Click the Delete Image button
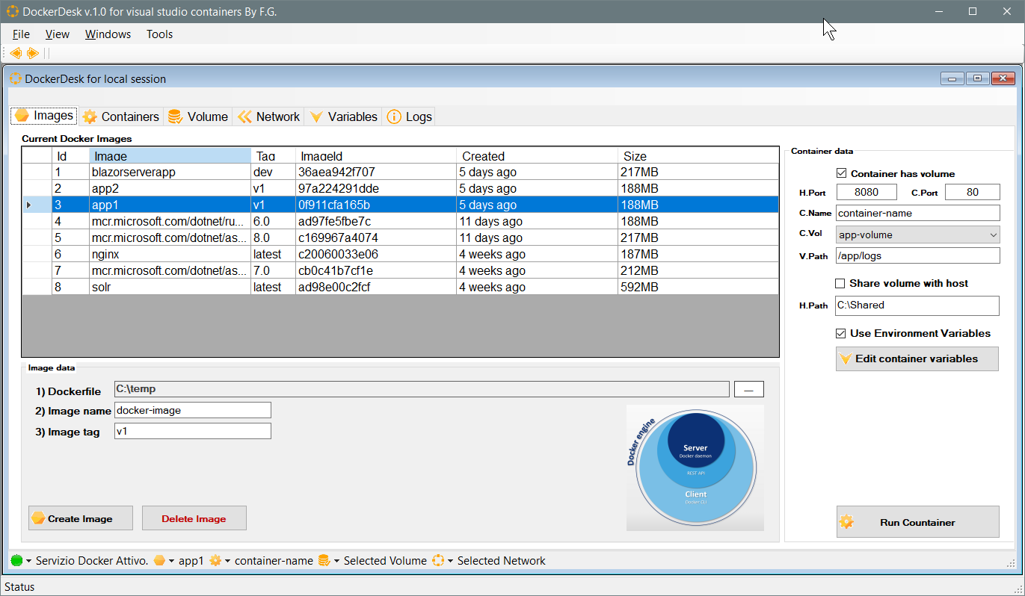Image resolution: width=1025 pixels, height=596 pixels. point(194,518)
